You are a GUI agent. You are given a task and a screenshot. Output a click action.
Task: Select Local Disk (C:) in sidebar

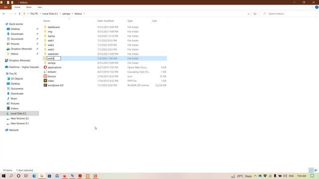pyautogui.click(x=18, y=113)
